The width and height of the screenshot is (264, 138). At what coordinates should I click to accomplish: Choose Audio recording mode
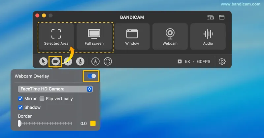pos(208,36)
